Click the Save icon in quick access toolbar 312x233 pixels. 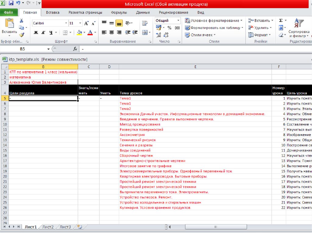11,3
